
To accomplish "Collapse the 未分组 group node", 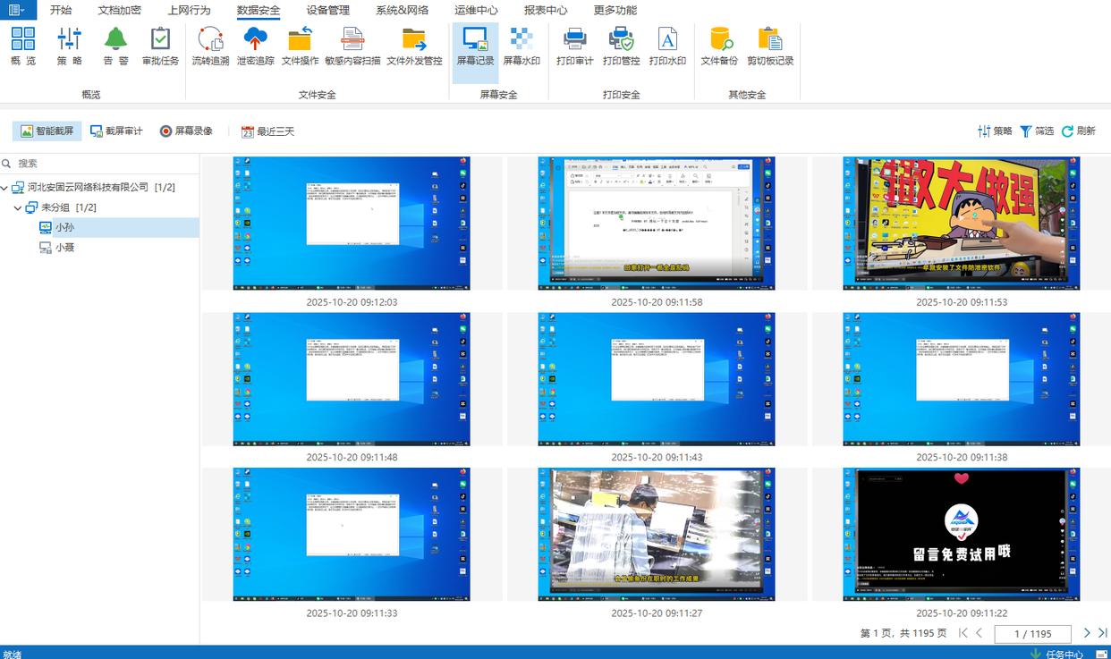I will coord(18,207).
